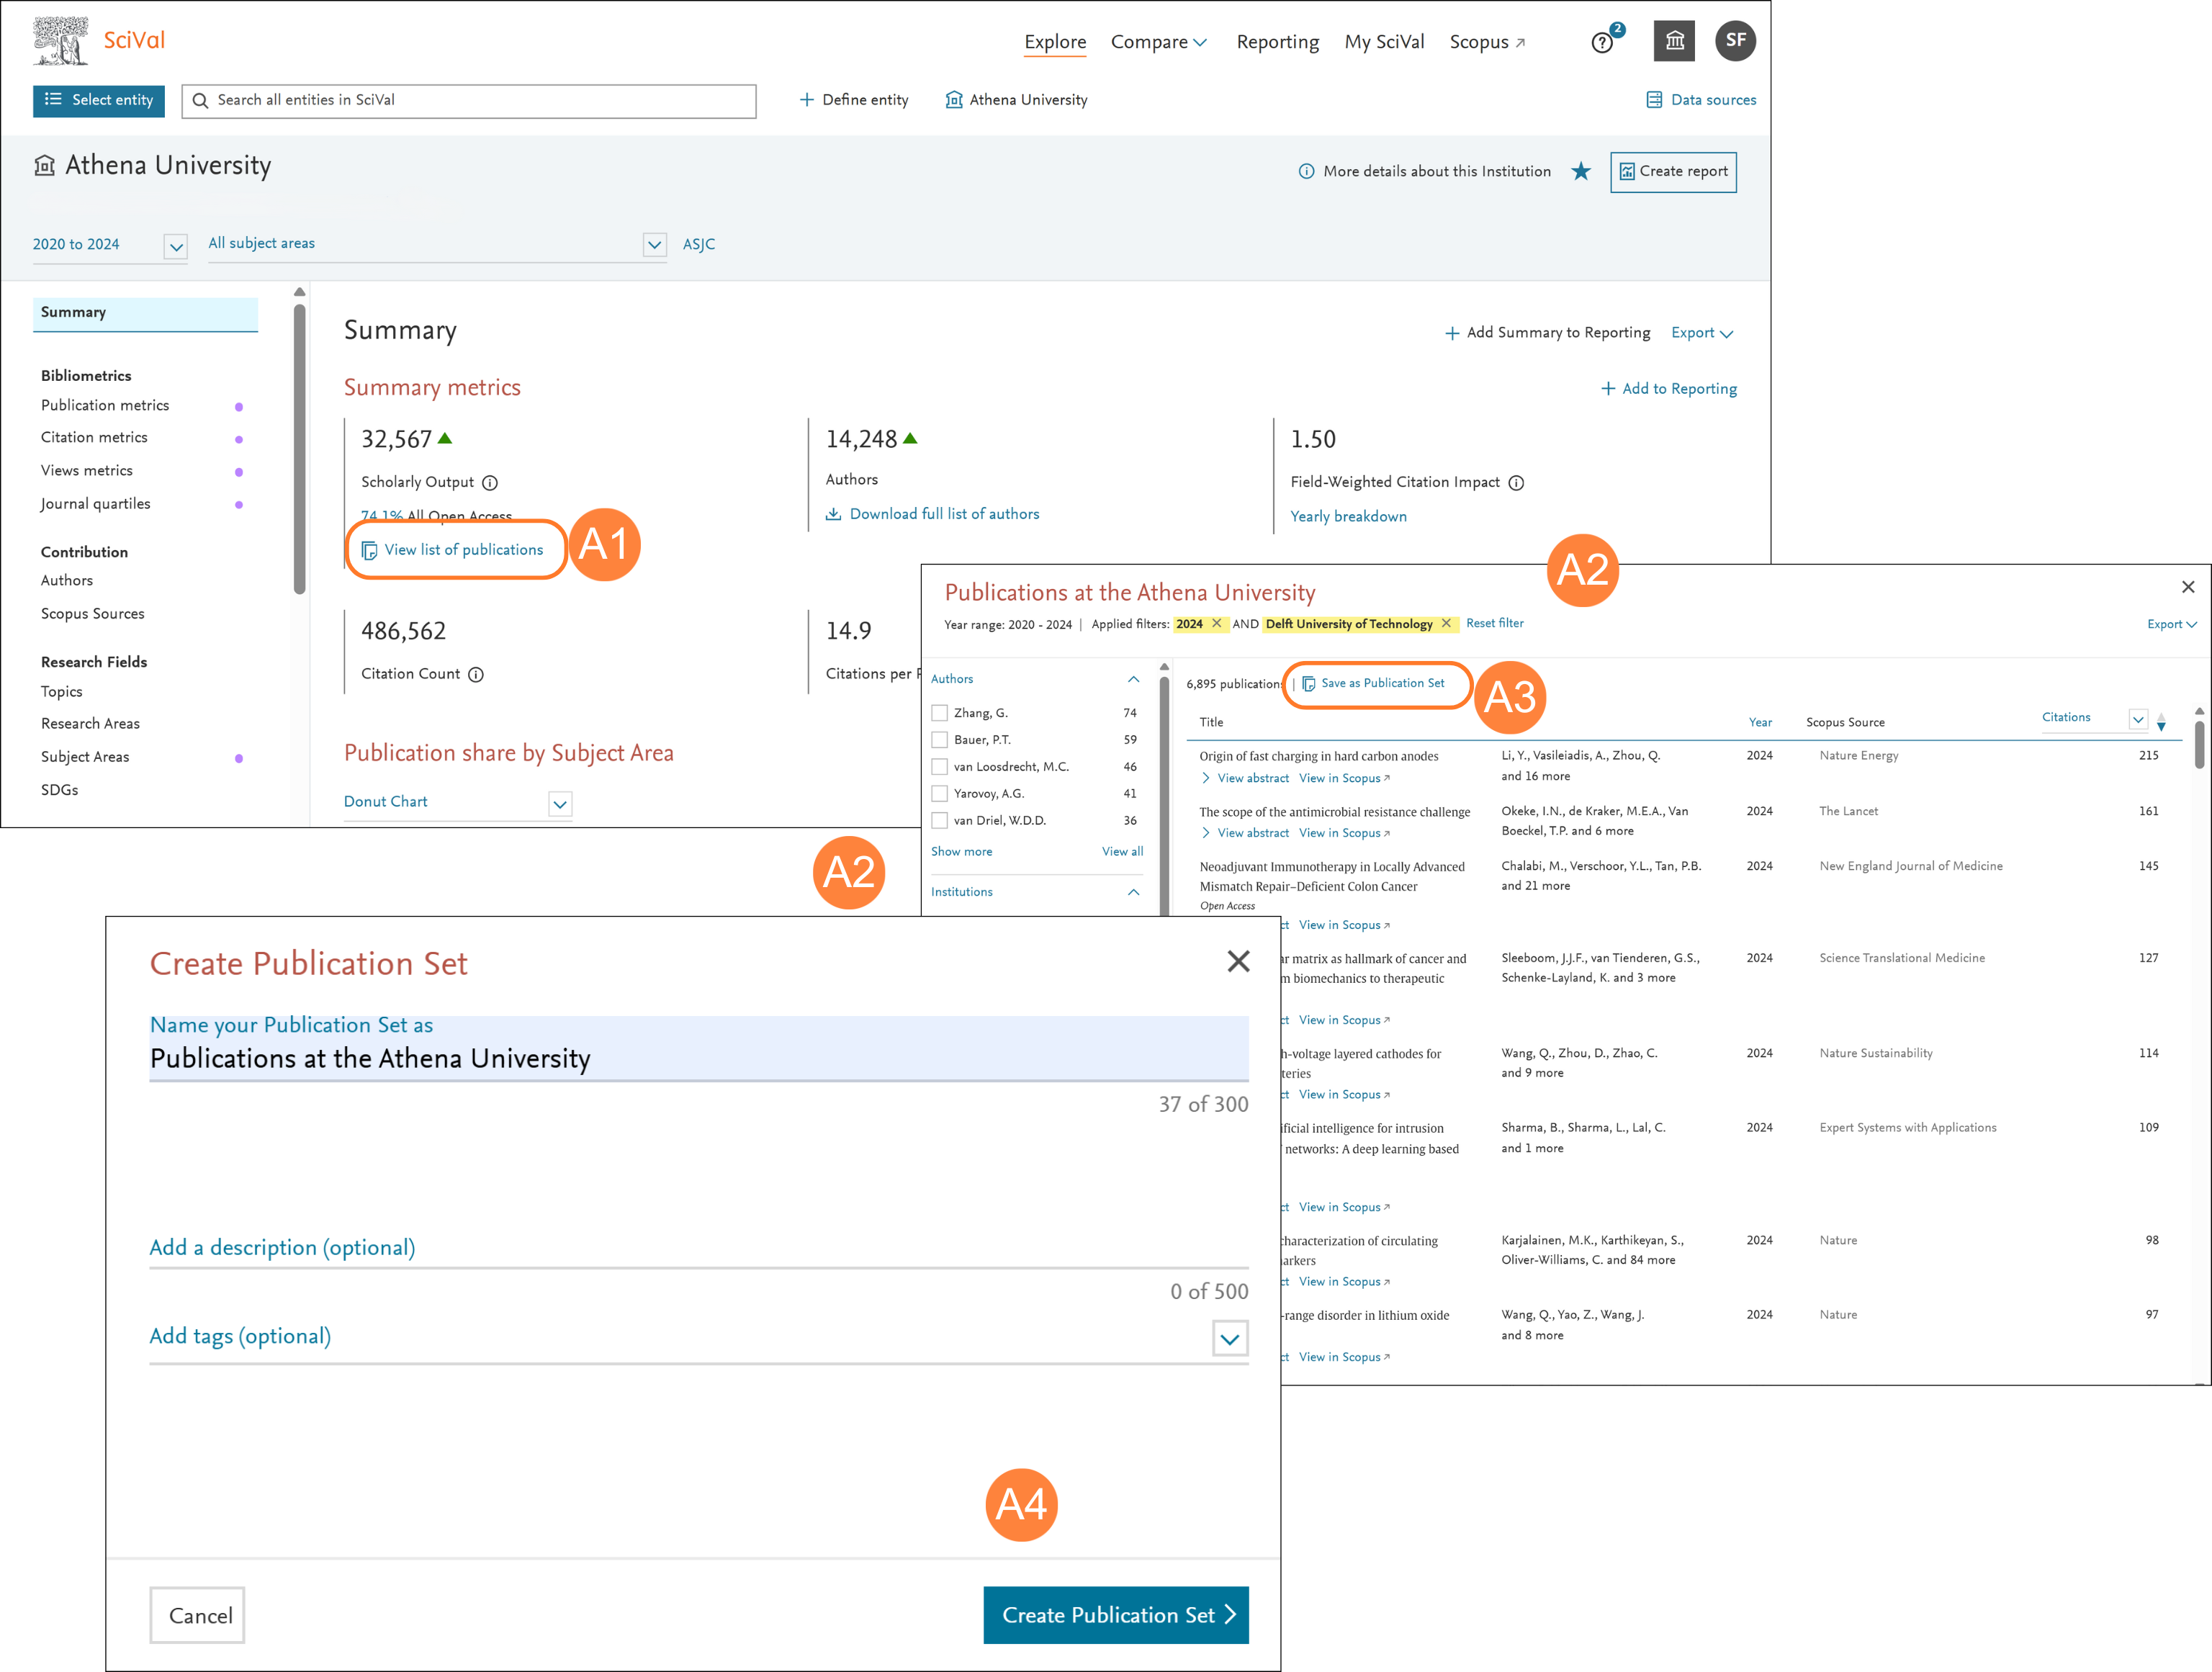Screen dimensions: 2212x1672
Task: Click the More details about this Institution info icon
Action: tap(1306, 171)
